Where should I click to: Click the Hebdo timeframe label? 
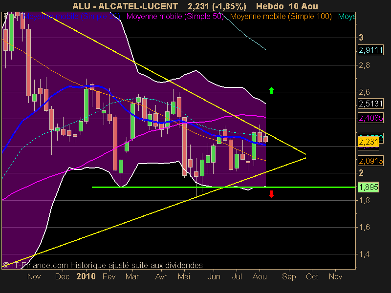pyautogui.click(x=270, y=6)
